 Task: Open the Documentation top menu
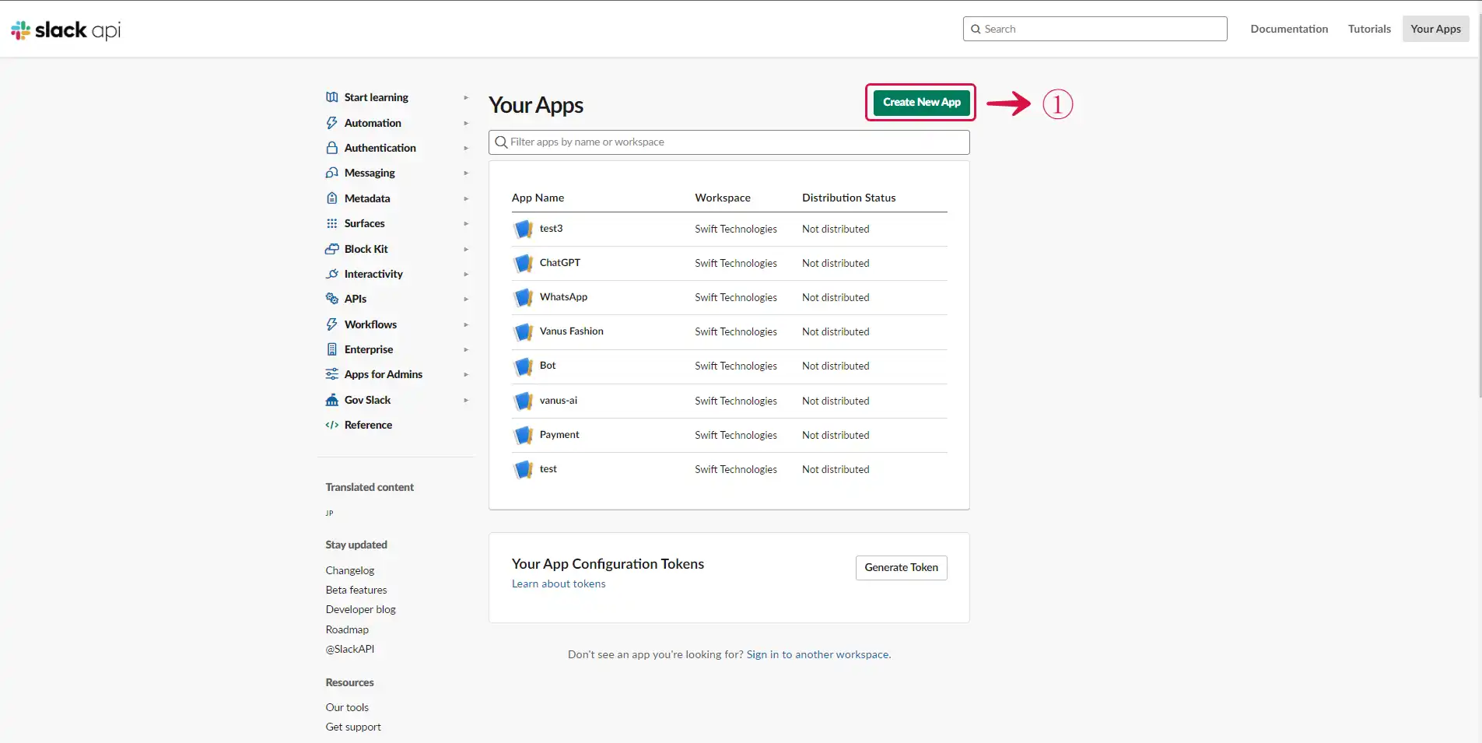coord(1289,29)
